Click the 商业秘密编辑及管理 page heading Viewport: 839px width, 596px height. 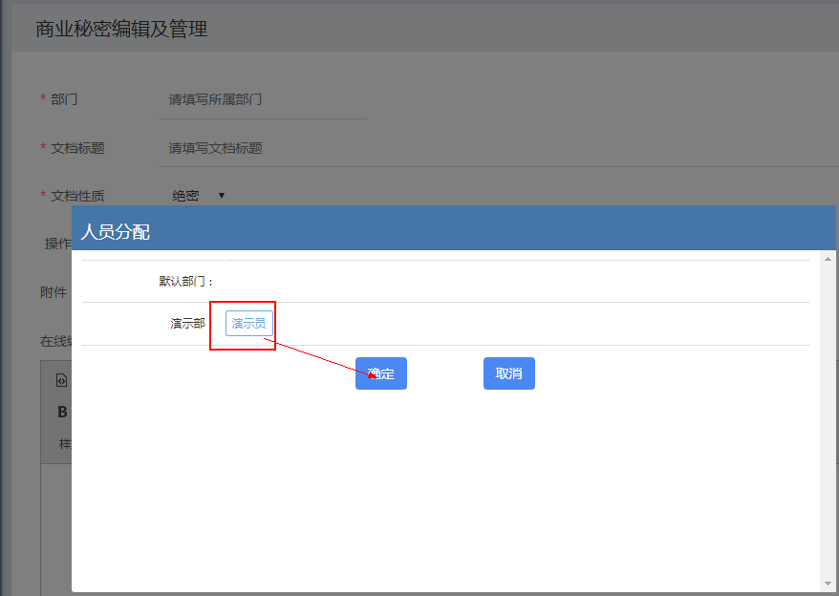pyautogui.click(x=121, y=29)
